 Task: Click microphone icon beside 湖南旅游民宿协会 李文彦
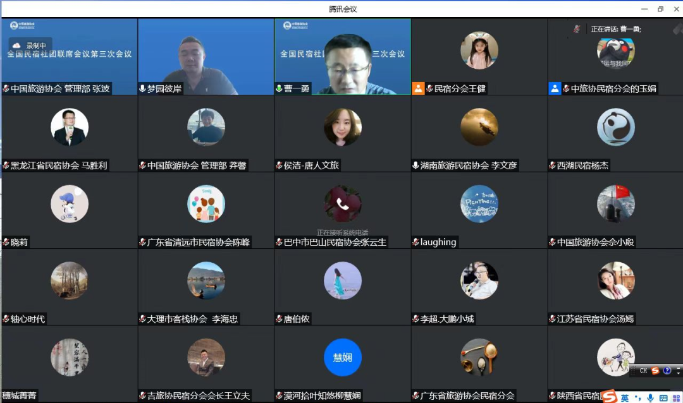point(415,165)
